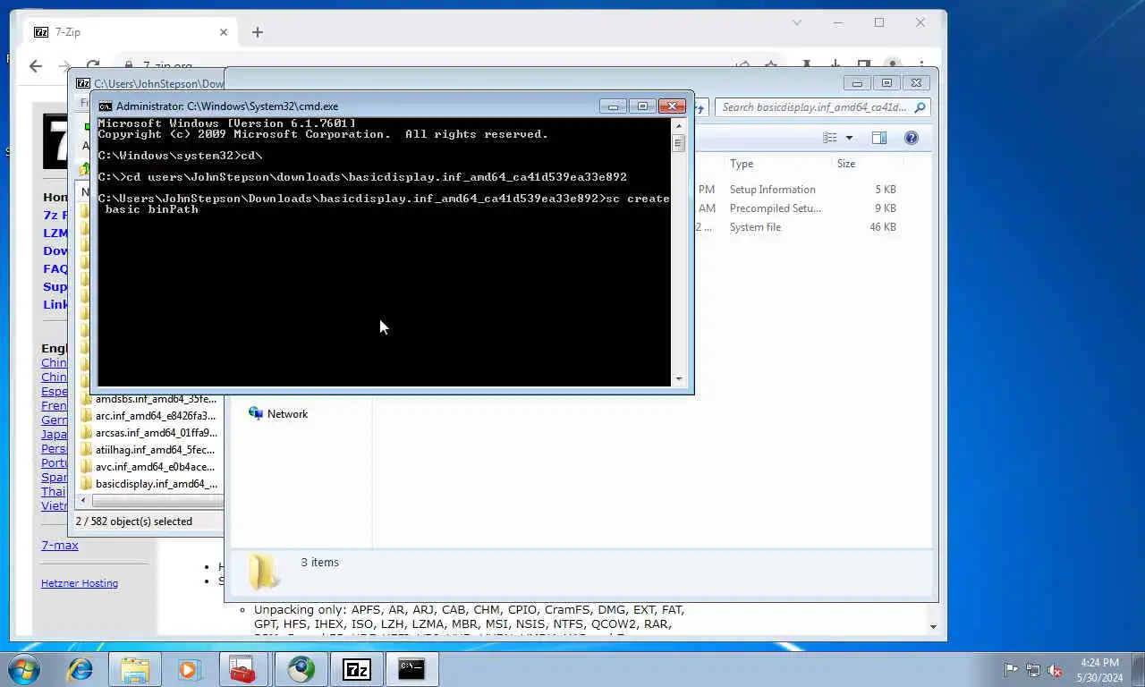Select Network in Explorer navigation pane

click(287, 414)
